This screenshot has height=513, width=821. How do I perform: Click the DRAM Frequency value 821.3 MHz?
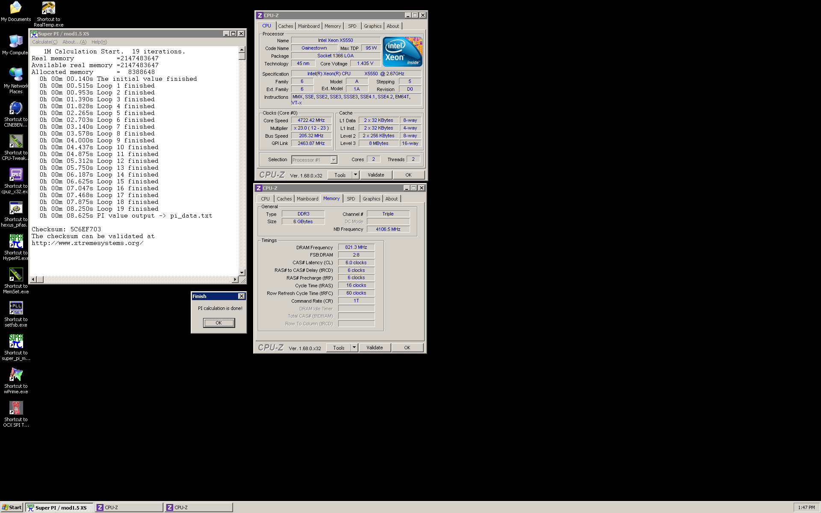pos(356,247)
